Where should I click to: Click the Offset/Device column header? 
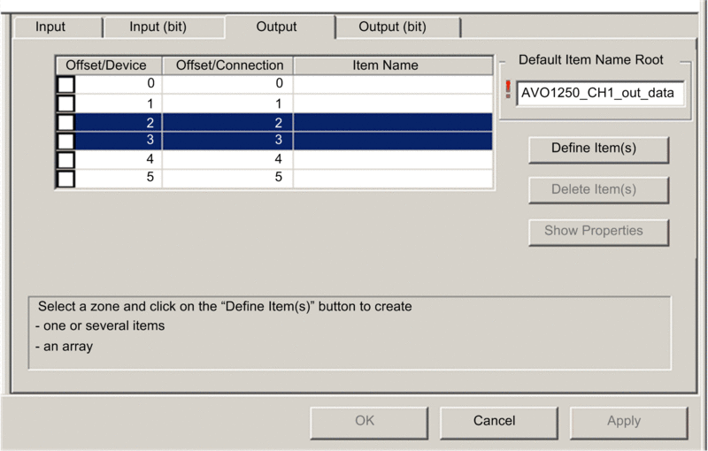coord(107,65)
